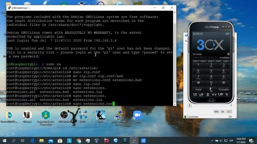257x144 pixels.
Task: Click the handset call icon on 3CXPhone
Action: (211, 90)
